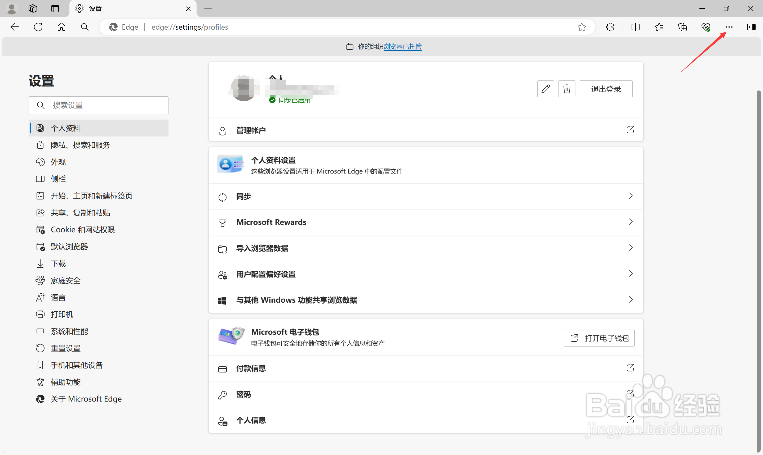Select 手机和其他设备 in sidebar

click(99, 365)
